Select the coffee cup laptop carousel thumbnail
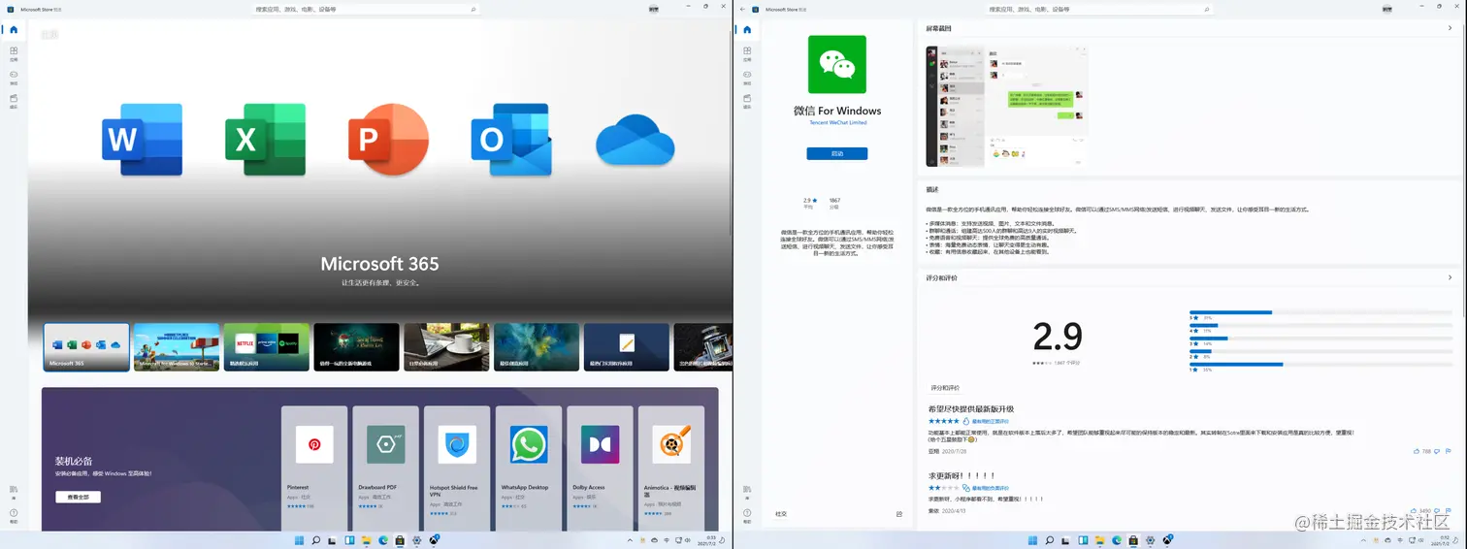This screenshot has width=1467, height=549. (x=446, y=347)
